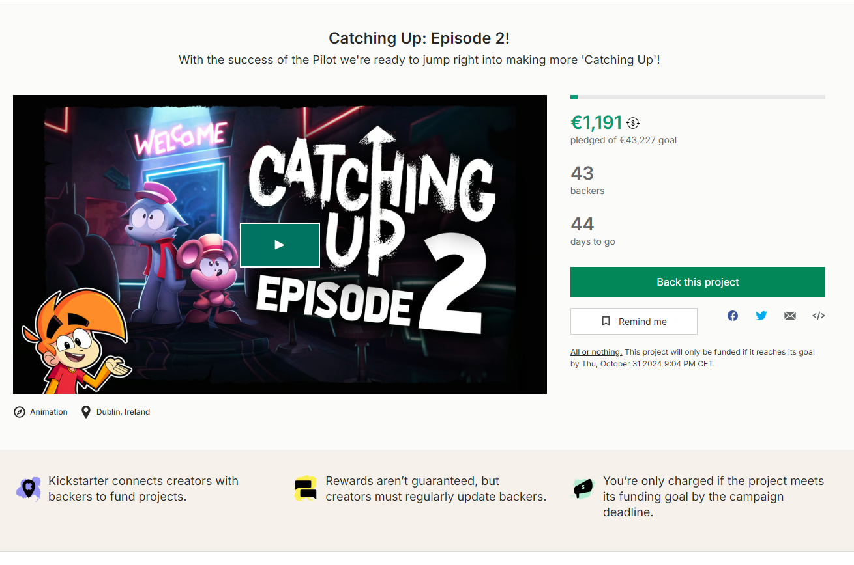Click the currency conversion icon
This screenshot has width=854, height=565.
pos(633,123)
